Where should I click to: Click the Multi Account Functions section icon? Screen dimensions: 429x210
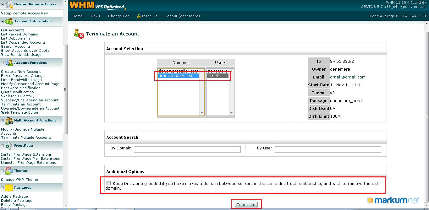9,121
